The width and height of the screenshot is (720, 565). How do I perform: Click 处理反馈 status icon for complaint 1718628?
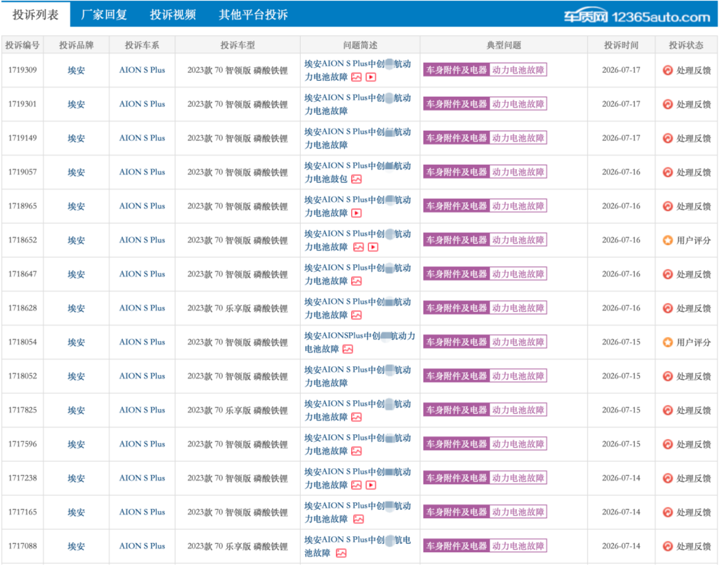coord(667,308)
